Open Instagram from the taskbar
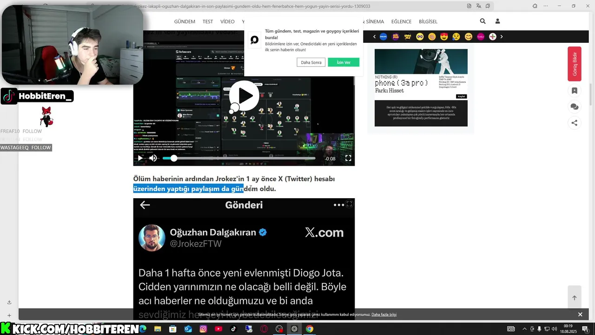This screenshot has width=595, height=335. click(x=203, y=329)
